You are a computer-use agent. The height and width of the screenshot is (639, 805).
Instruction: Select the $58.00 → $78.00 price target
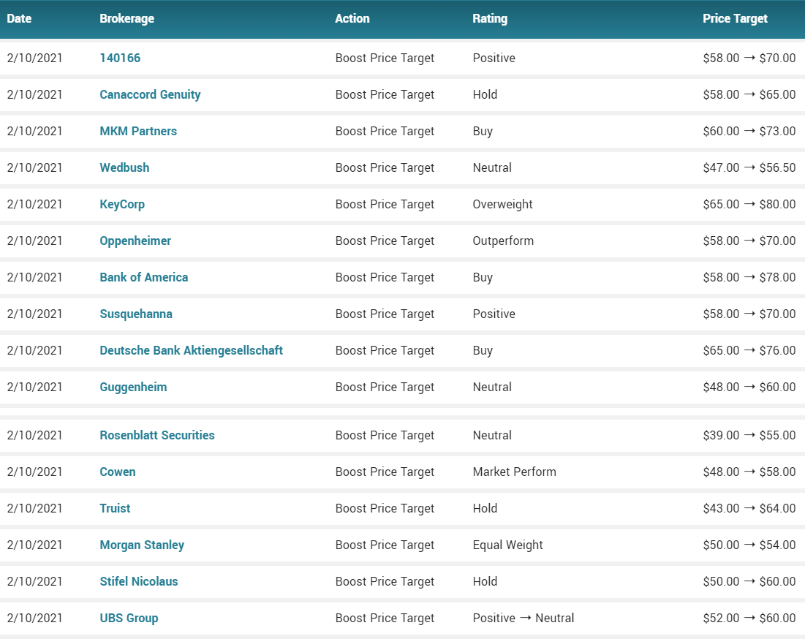click(749, 277)
